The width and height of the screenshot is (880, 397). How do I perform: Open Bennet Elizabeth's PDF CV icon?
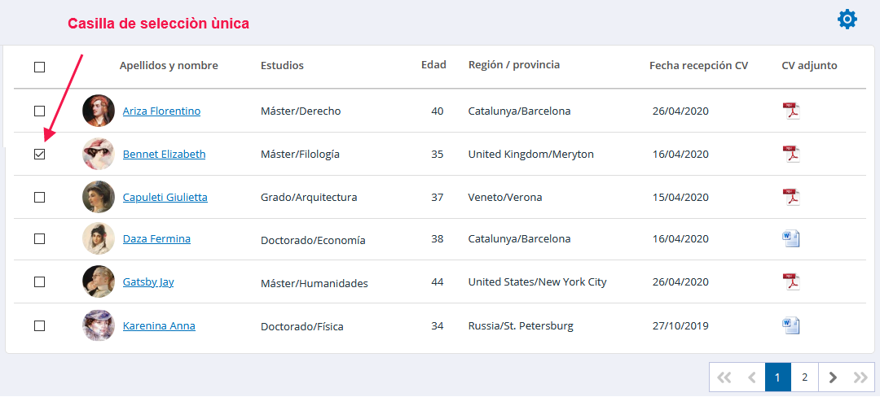point(791,154)
